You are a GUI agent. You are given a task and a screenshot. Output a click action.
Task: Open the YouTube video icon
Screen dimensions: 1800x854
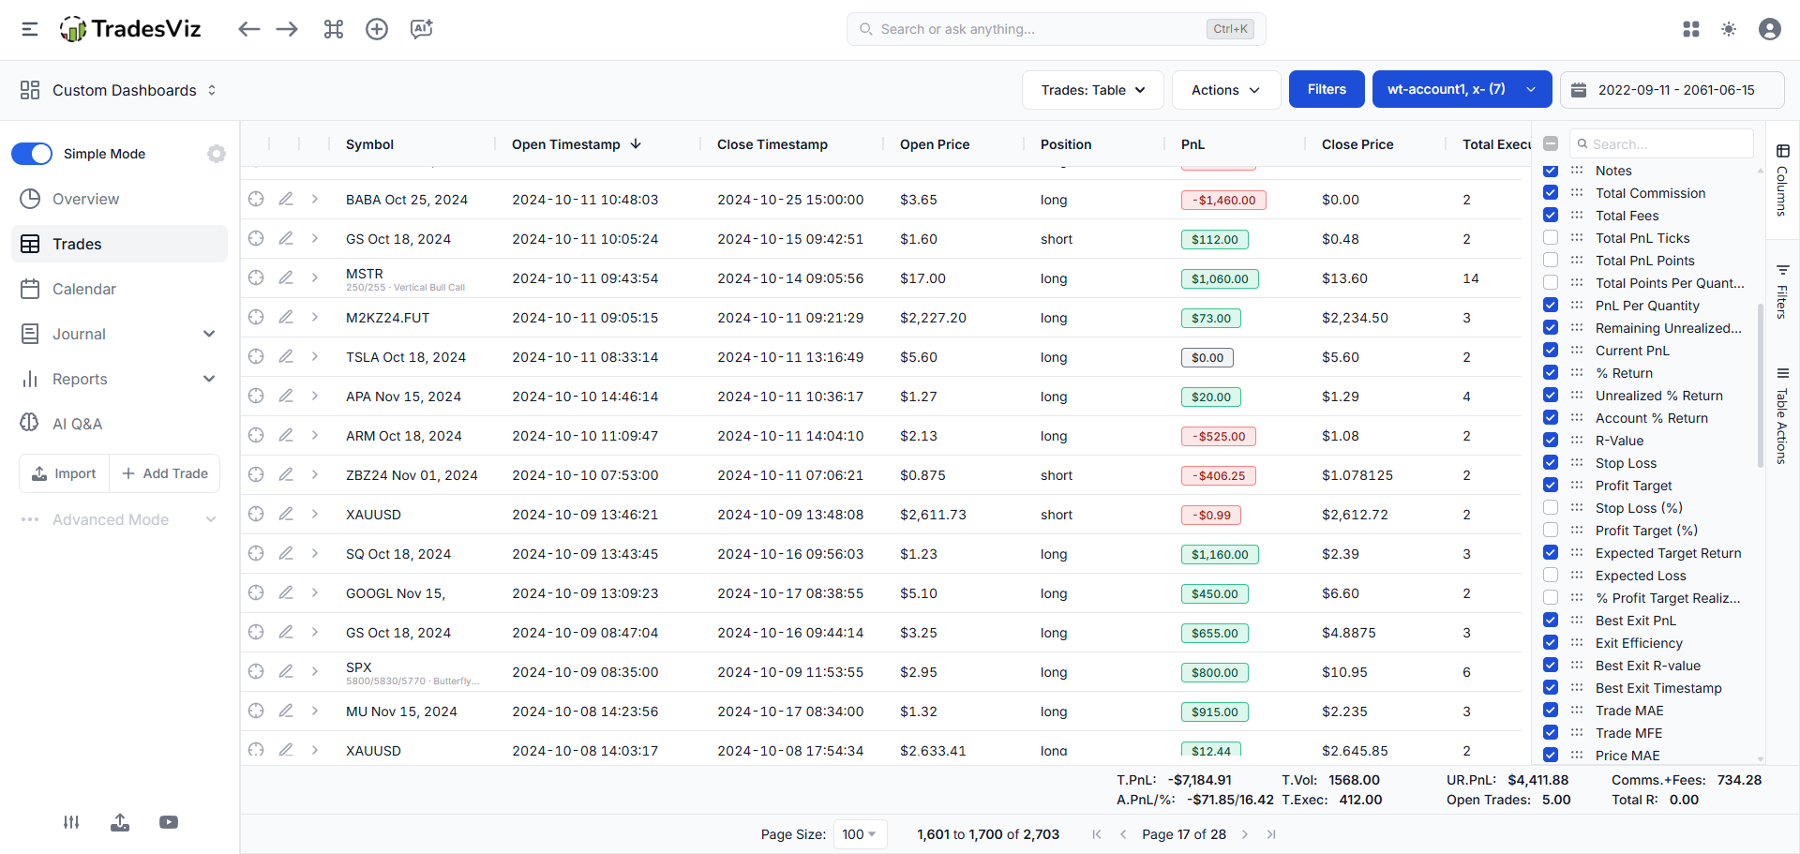click(169, 822)
